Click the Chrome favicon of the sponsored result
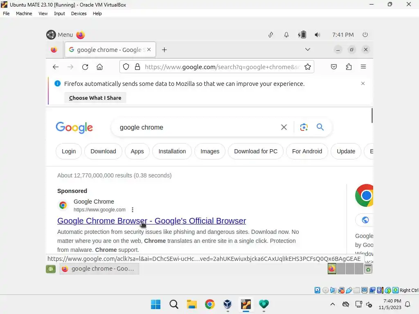 click(x=63, y=205)
